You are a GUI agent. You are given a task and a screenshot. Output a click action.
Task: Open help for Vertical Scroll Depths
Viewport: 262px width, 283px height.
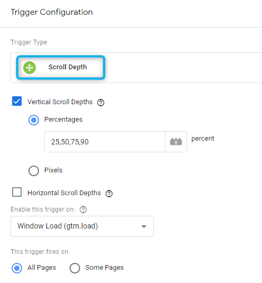(x=101, y=103)
